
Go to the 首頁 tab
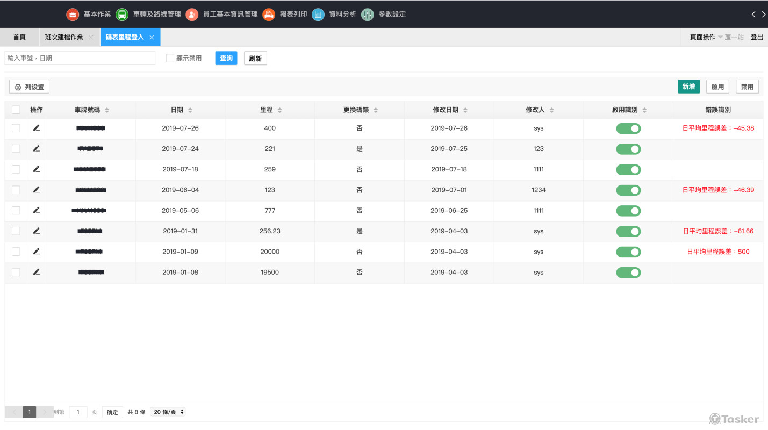19,37
